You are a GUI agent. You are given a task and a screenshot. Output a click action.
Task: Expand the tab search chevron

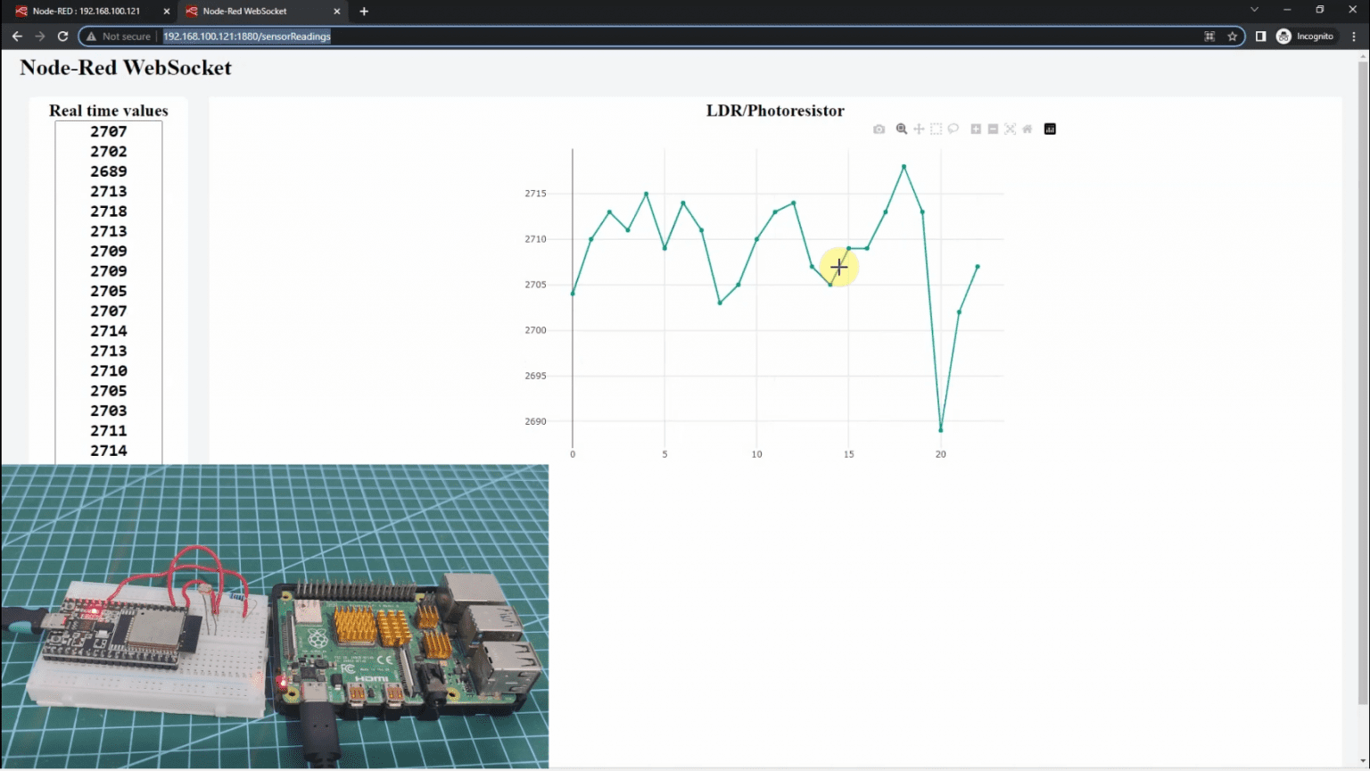pyautogui.click(x=1255, y=11)
